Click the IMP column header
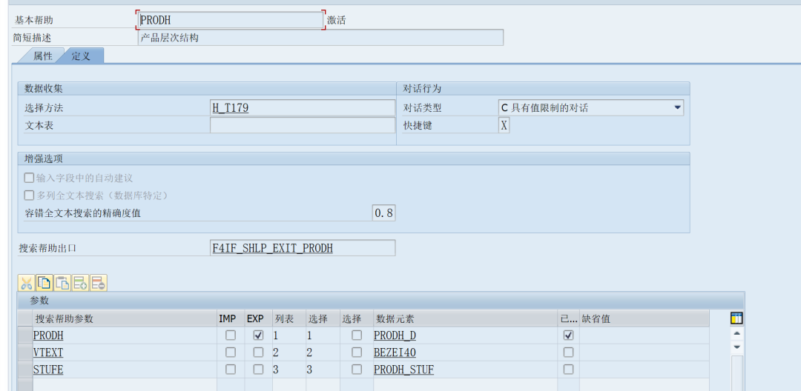The width and height of the screenshot is (801, 391). (x=231, y=318)
